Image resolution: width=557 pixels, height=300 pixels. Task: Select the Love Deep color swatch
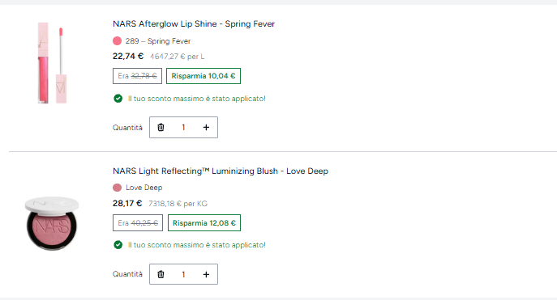[x=118, y=188]
